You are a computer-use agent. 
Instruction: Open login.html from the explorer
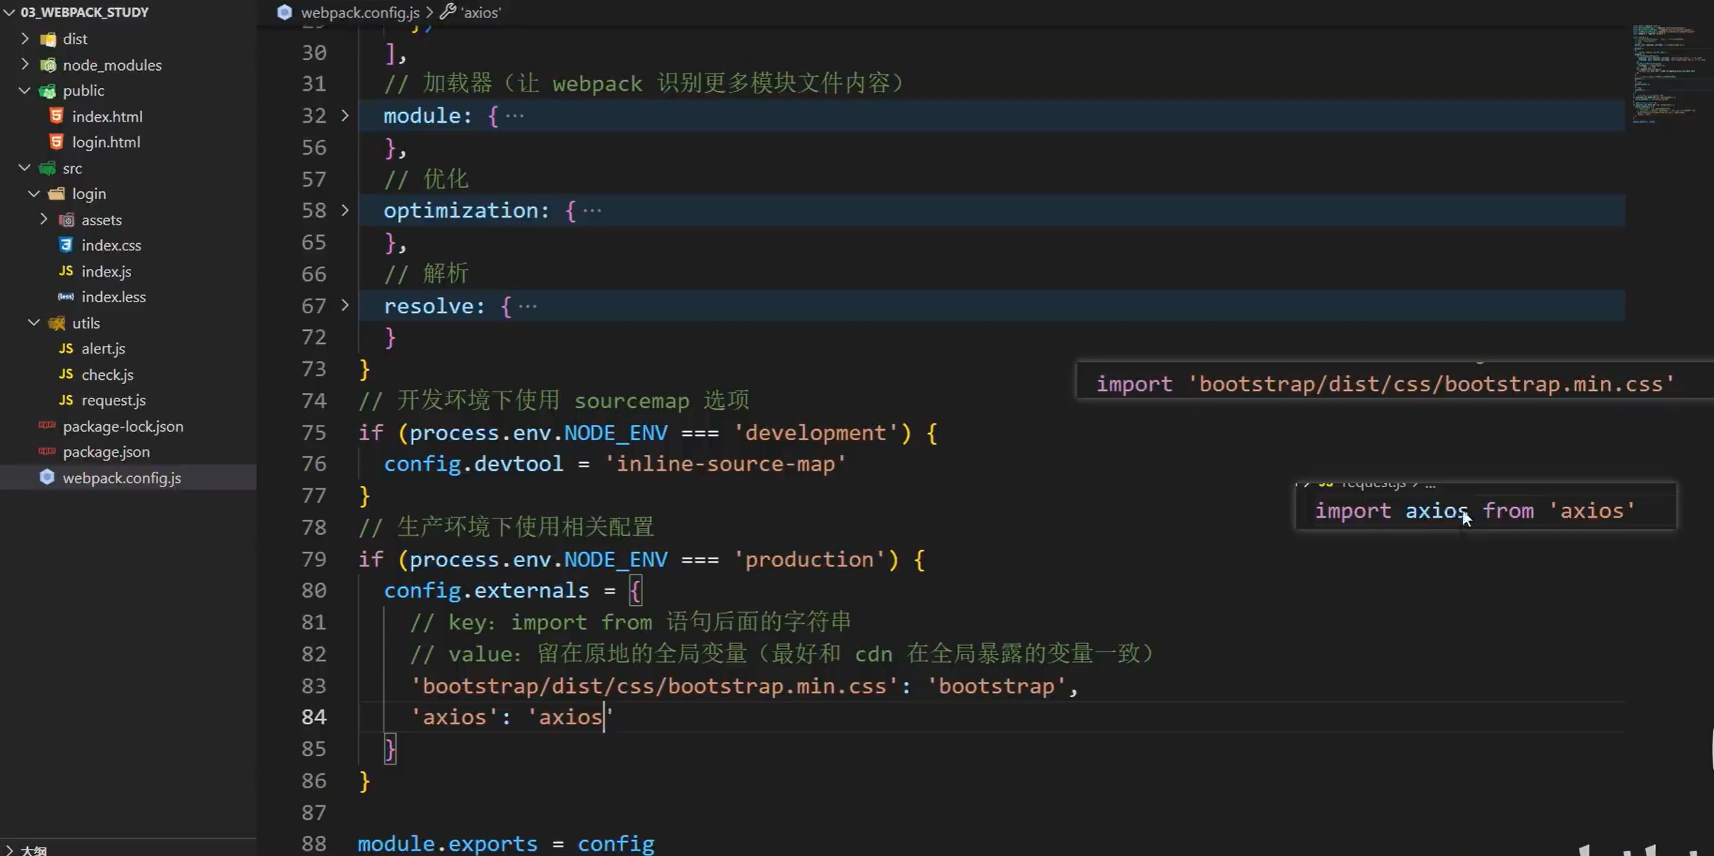(106, 142)
